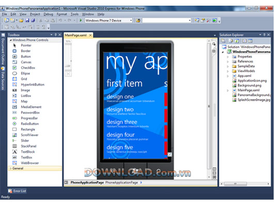Open the Edit menu

point(13,14)
